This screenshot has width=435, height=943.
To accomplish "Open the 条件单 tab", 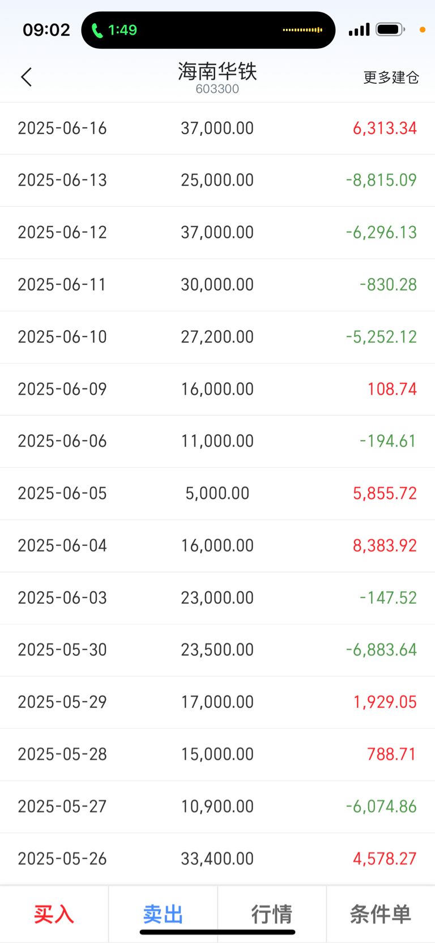I will [381, 914].
